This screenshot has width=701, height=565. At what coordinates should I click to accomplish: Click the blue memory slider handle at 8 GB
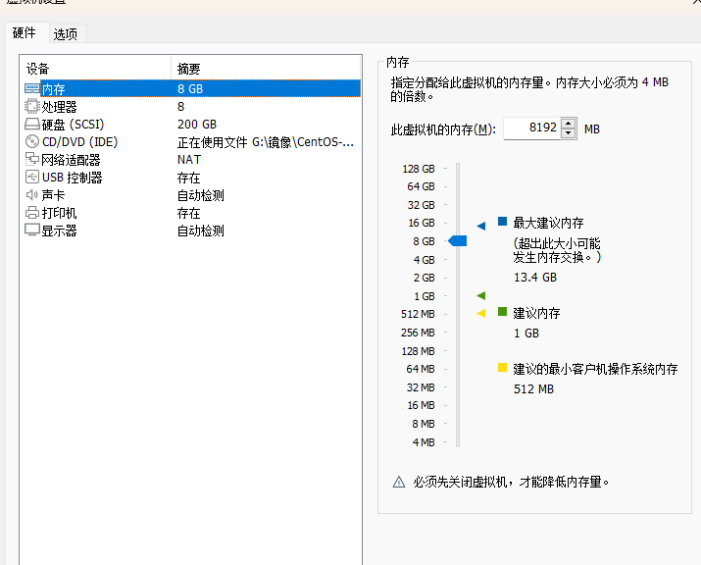(457, 241)
